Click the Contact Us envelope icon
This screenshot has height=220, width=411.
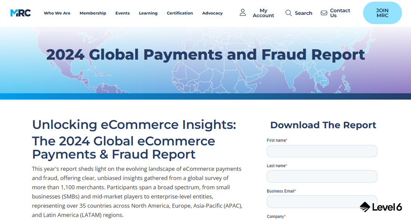[324, 12]
